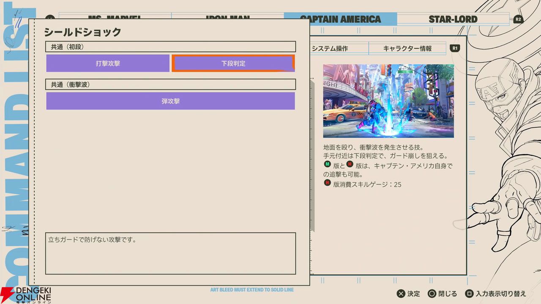Select the CAPTAIN AMERICA character tab
Viewport: 541px width, 304px height.
coord(340,19)
